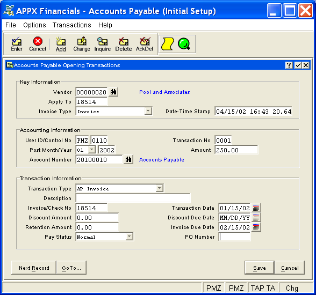Minimize the APPX Financials window
This screenshot has width=316, height=295.
click(274, 10)
